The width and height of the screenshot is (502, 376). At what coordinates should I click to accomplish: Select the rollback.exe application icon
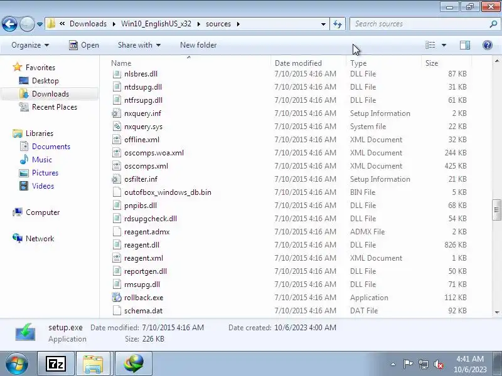point(117,297)
